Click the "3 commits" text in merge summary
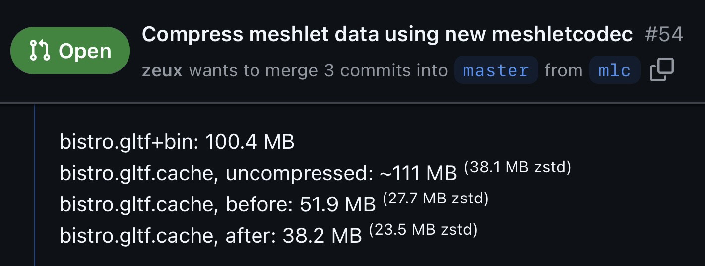Viewport: 705px width, 266px height. (x=357, y=70)
